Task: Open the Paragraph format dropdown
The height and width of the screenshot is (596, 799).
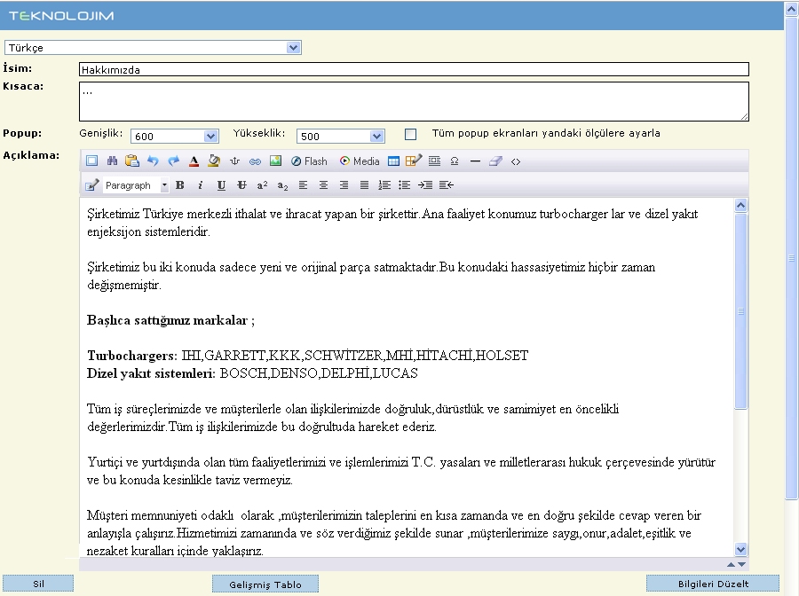Action: 136,185
